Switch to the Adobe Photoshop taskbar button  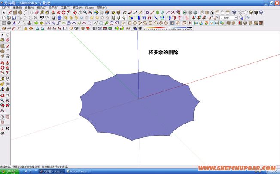(78, 171)
